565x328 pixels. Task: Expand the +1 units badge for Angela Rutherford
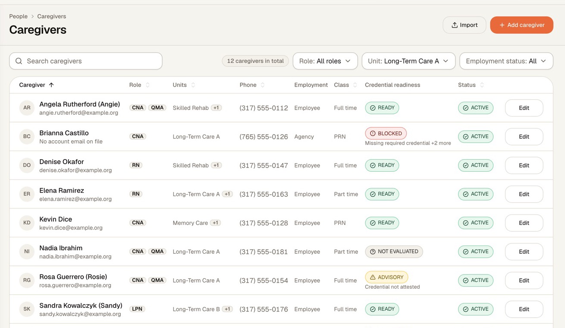217,108
